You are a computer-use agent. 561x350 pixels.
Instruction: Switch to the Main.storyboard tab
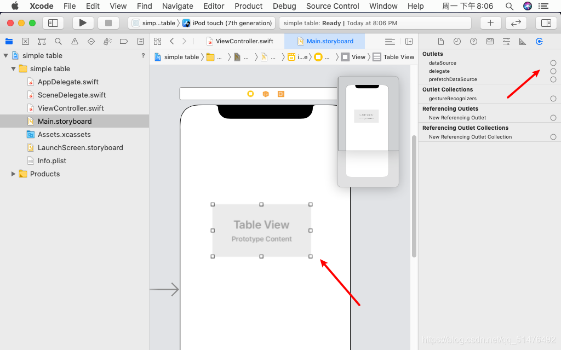(325, 41)
